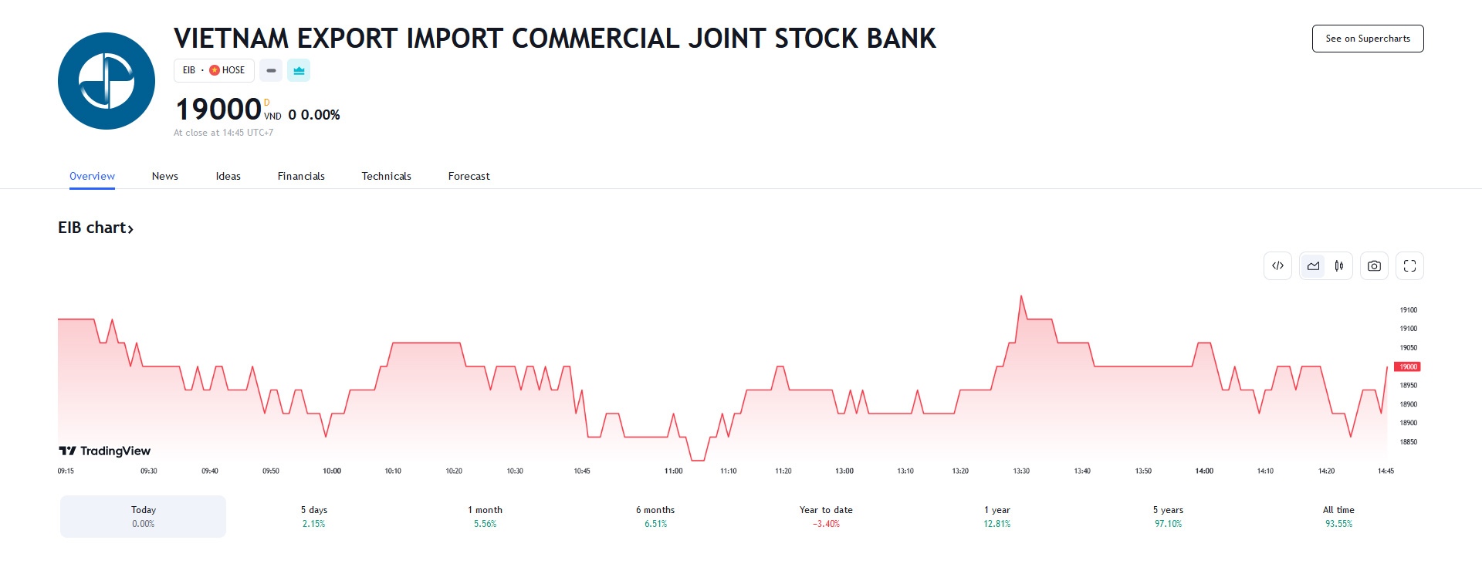Click the TradingView logo on chart
The image size is (1482, 564).
click(x=105, y=451)
